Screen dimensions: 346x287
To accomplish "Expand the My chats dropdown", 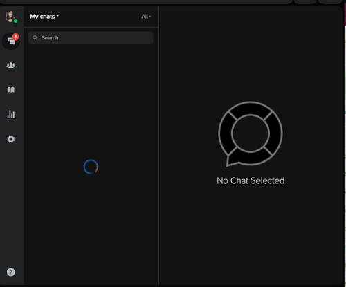I will point(44,17).
